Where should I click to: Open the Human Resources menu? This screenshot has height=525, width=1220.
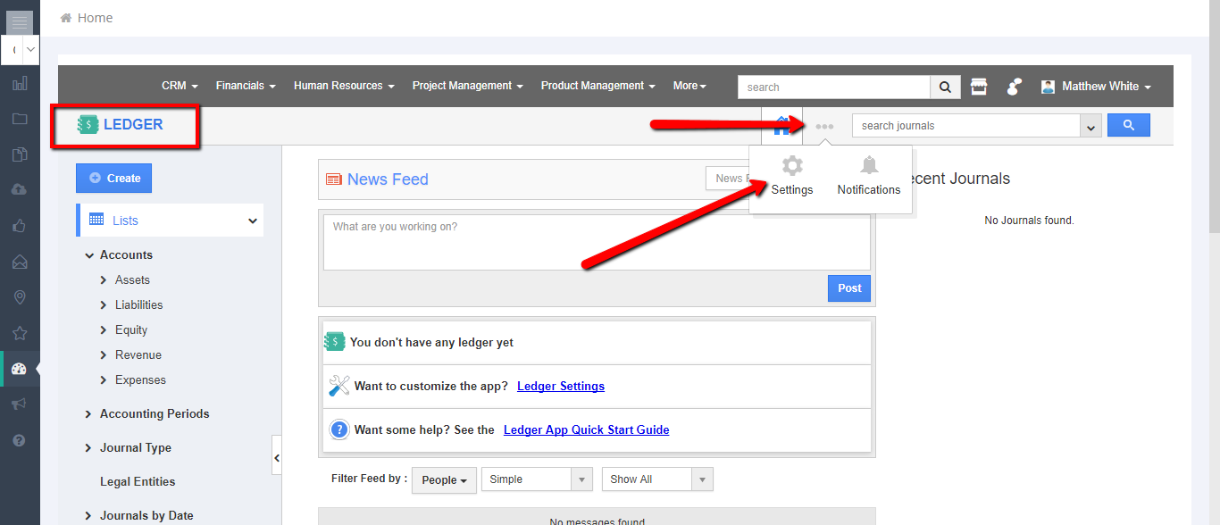point(343,87)
